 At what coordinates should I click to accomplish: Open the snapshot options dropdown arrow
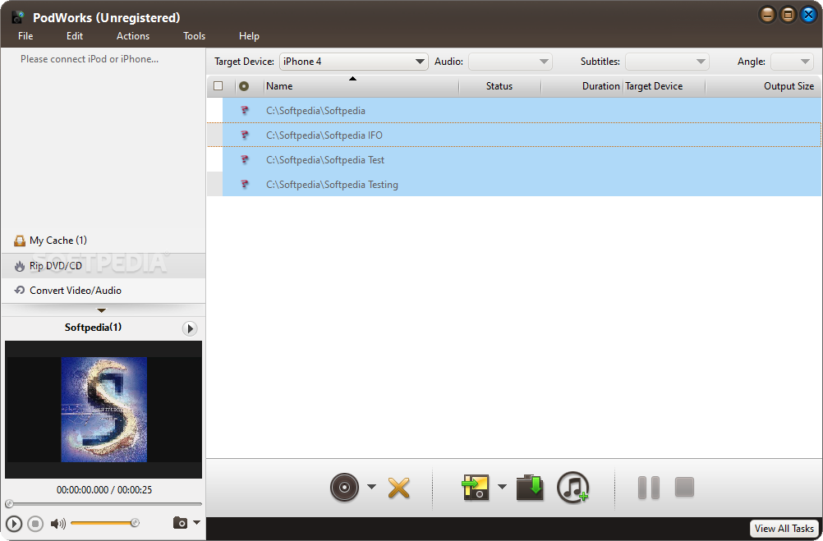[x=197, y=523]
